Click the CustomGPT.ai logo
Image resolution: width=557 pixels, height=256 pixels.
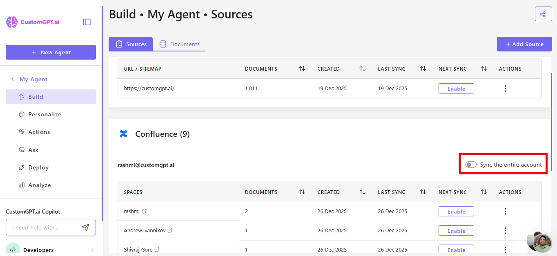[33, 22]
